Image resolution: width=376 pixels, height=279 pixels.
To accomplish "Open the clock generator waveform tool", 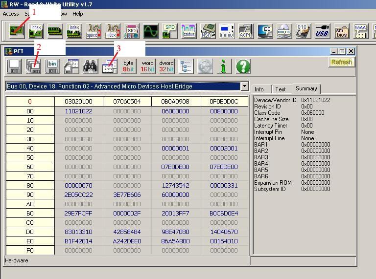I will (x=151, y=31).
